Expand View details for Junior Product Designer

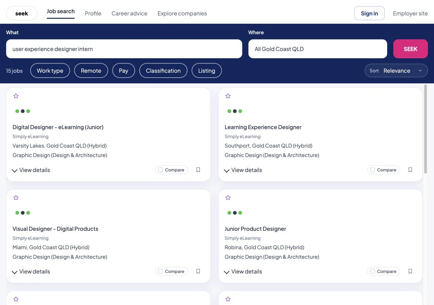(x=243, y=272)
